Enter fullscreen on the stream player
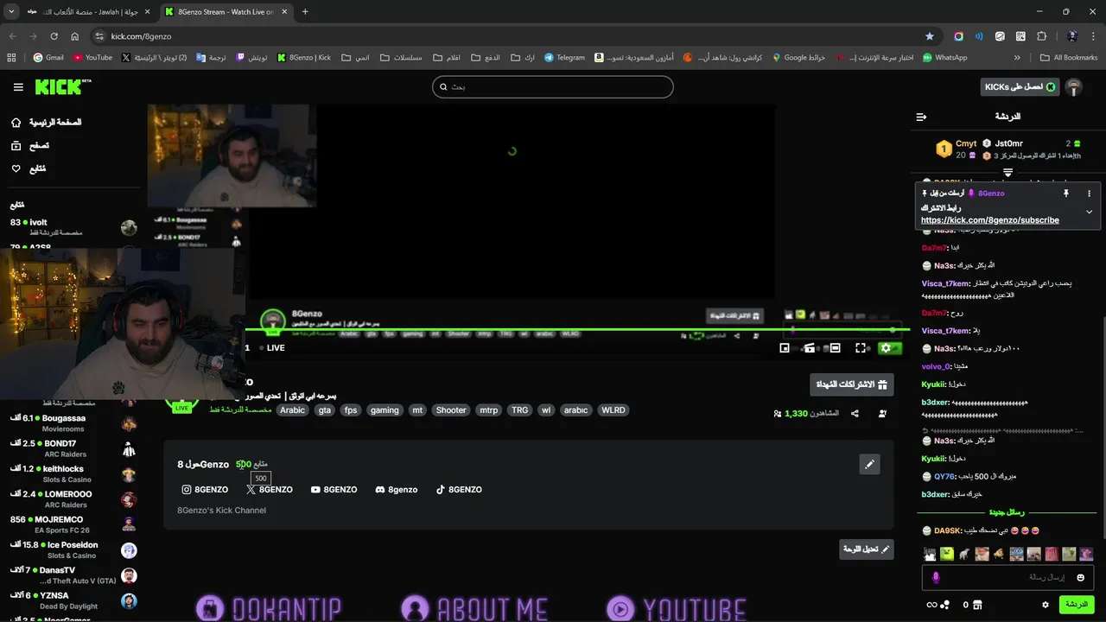This screenshot has width=1106, height=622. pos(861,348)
